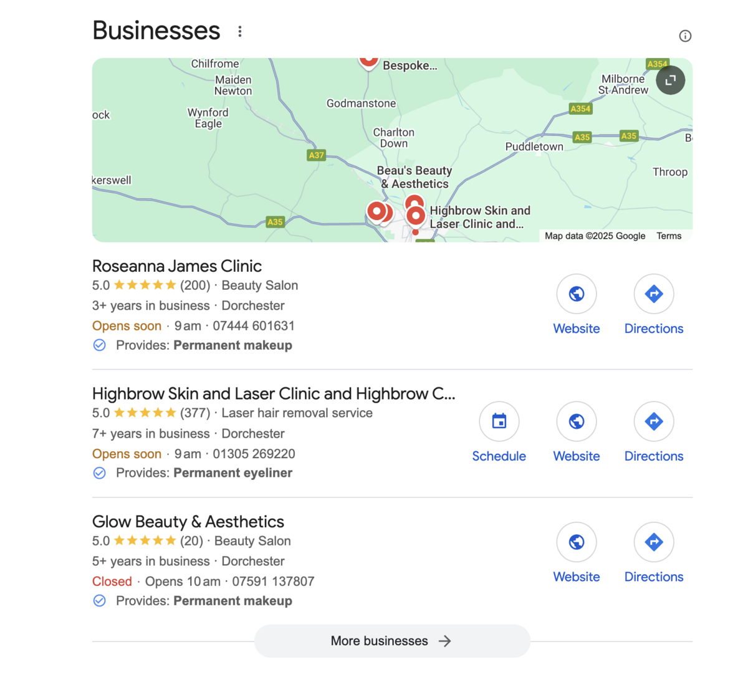Get directions to Roseanna James Clinic

tap(654, 294)
